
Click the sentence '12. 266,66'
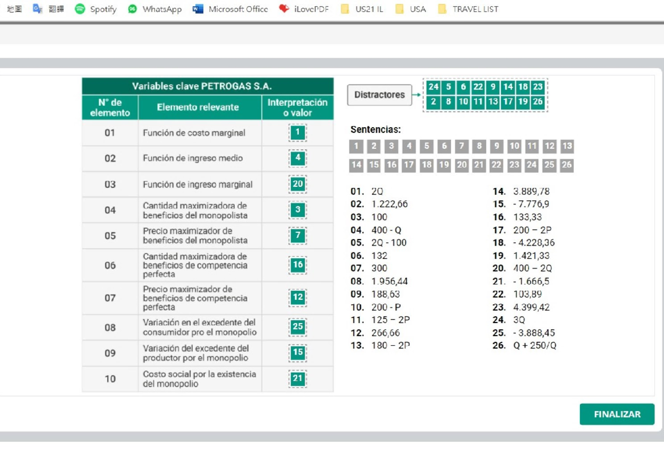tap(375, 333)
